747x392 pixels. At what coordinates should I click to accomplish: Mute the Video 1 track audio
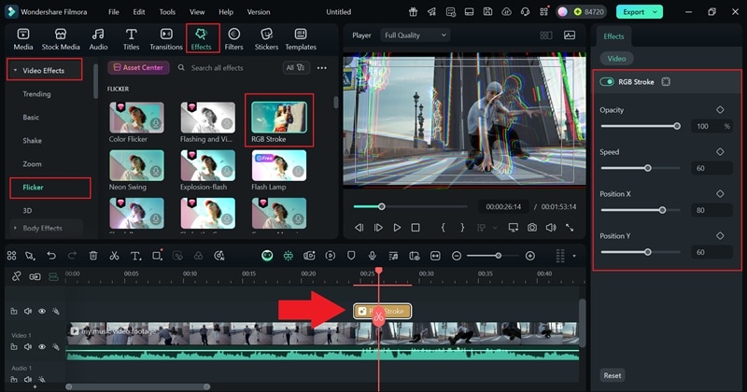point(28,347)
